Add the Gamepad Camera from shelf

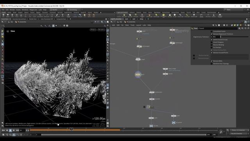coord(220,15)
